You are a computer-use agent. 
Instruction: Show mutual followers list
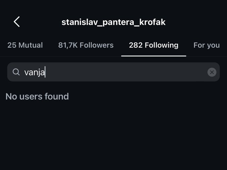click(25, 45)
